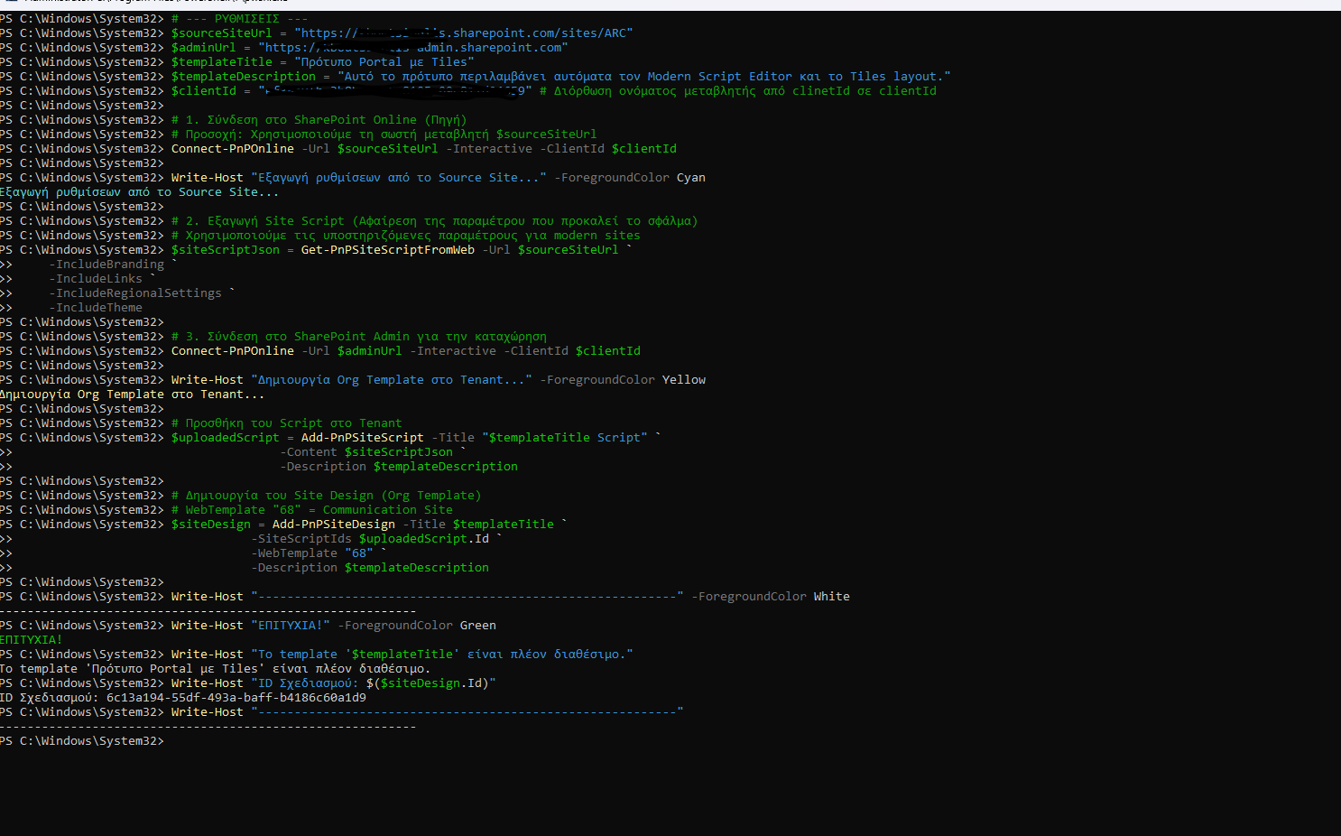Click the Cyan foreground color argument
Image resolution: width=1341 pixels, height=836 pixels.
coord(690,178)
